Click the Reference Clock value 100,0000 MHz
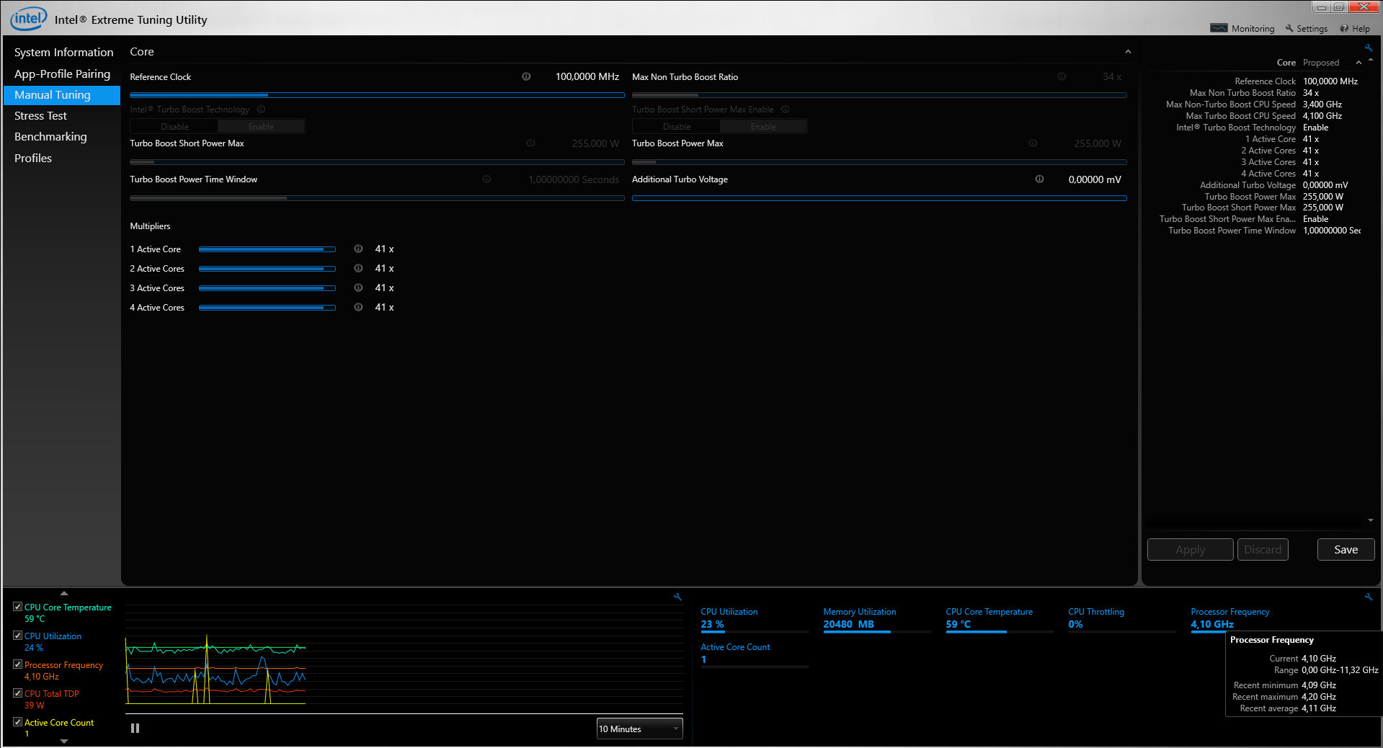 point(587,76)
